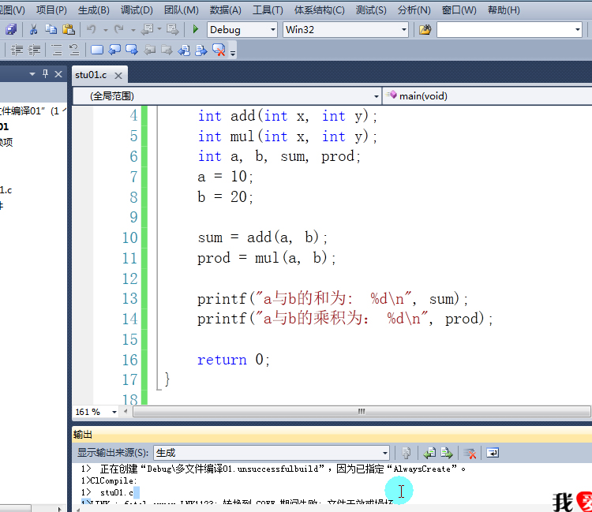Viewport: 592px width, 512px height.
Task: Open the 分析(N) menu
Action: 414,10
